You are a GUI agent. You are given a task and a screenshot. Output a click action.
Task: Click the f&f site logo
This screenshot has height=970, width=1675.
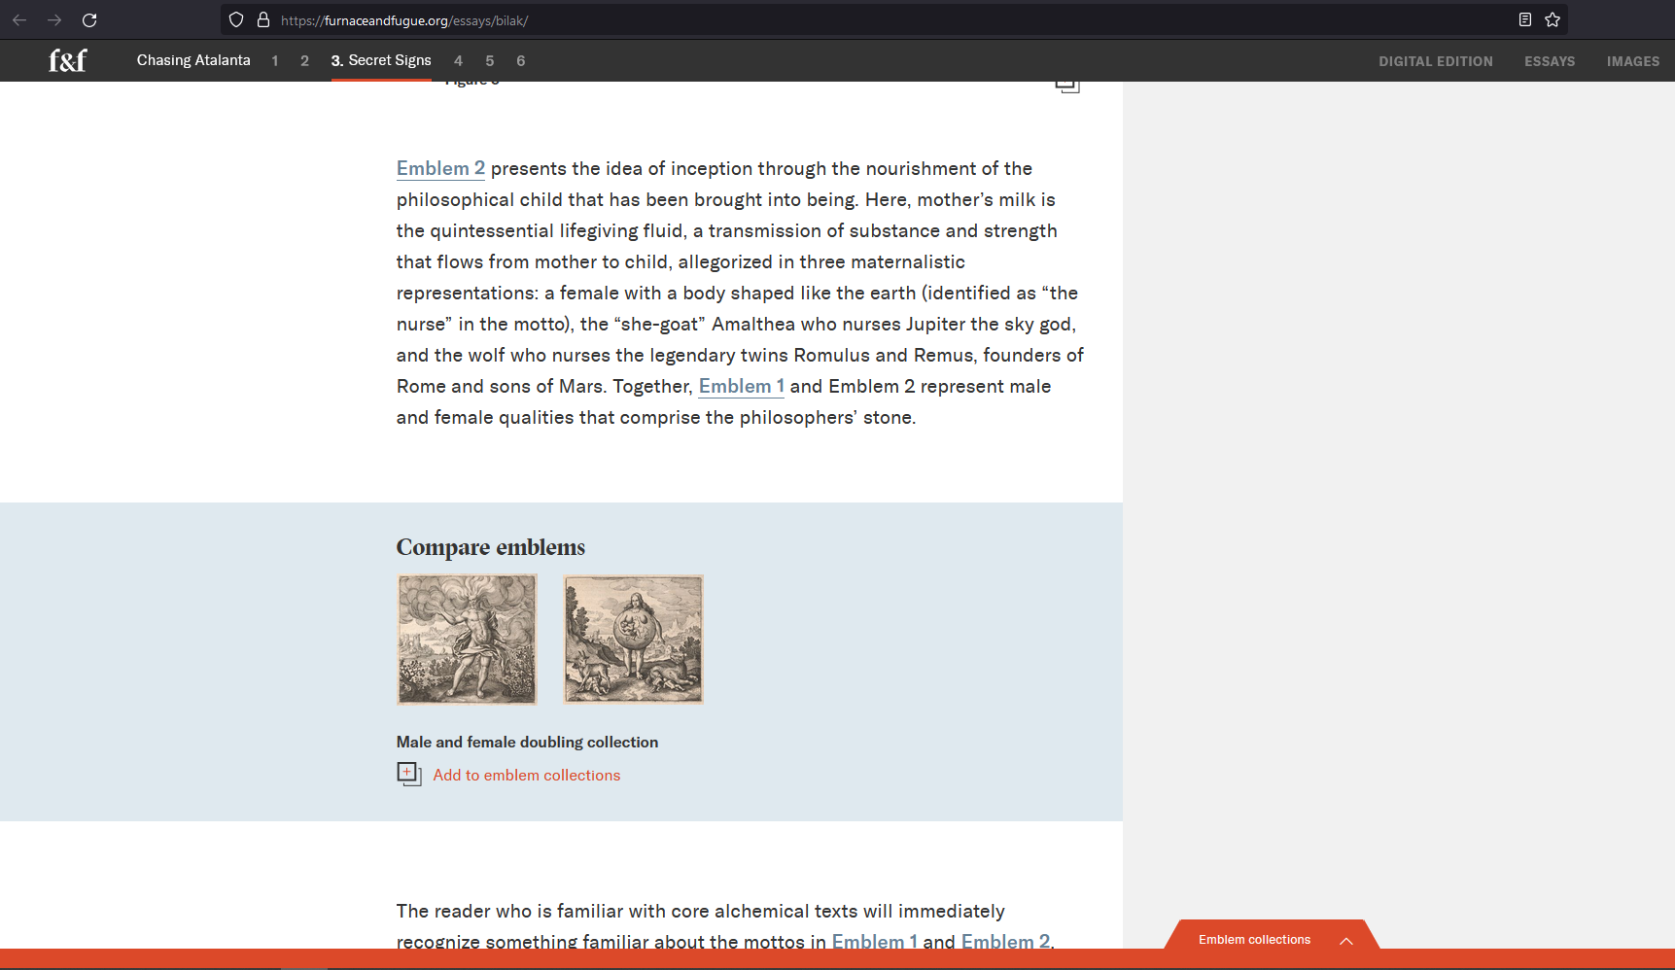pyautogui.click(x=67, y=60)
